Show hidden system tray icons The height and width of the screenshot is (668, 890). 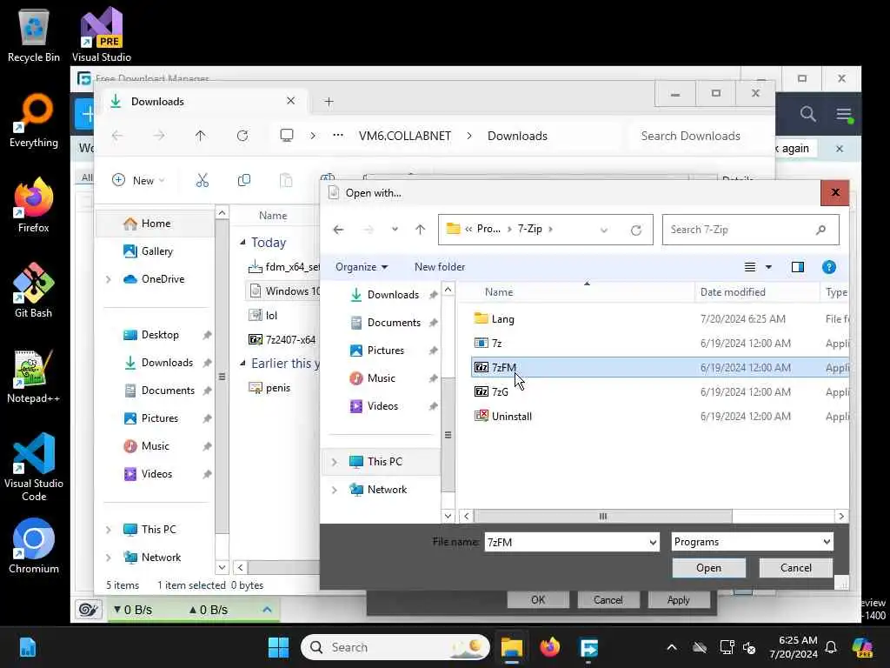672,647
